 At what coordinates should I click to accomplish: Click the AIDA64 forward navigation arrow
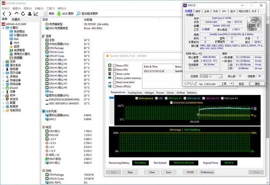(10, 14)
